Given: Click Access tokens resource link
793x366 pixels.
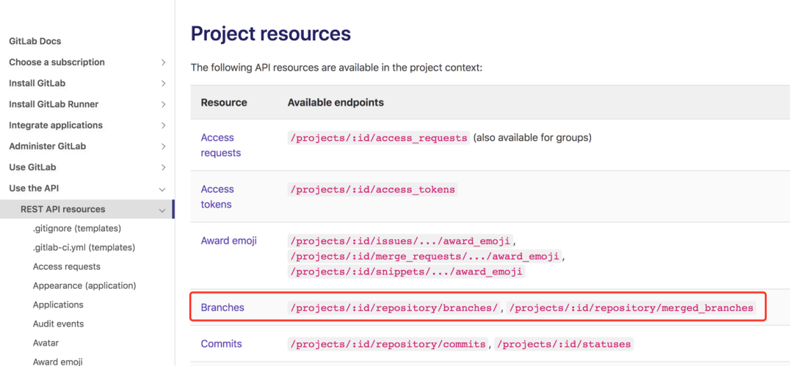Looking at the screenshot, I should [x=217, y=197].
